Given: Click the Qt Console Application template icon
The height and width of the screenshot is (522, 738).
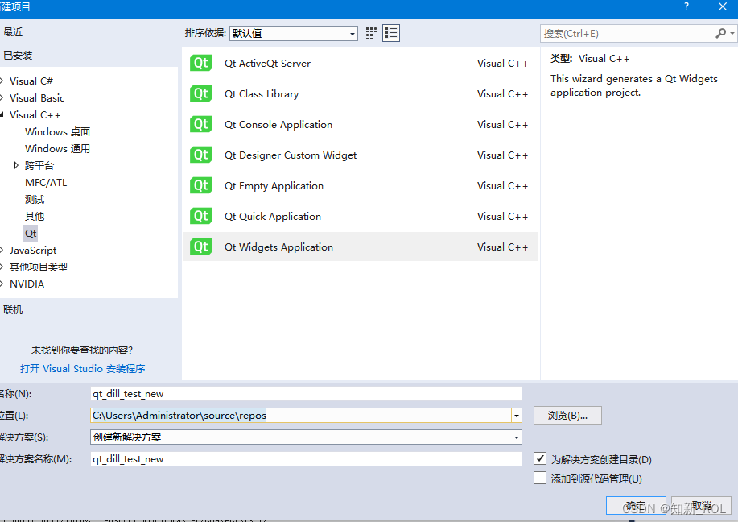Looking at the screenshot, I should [x=200, y=124].
